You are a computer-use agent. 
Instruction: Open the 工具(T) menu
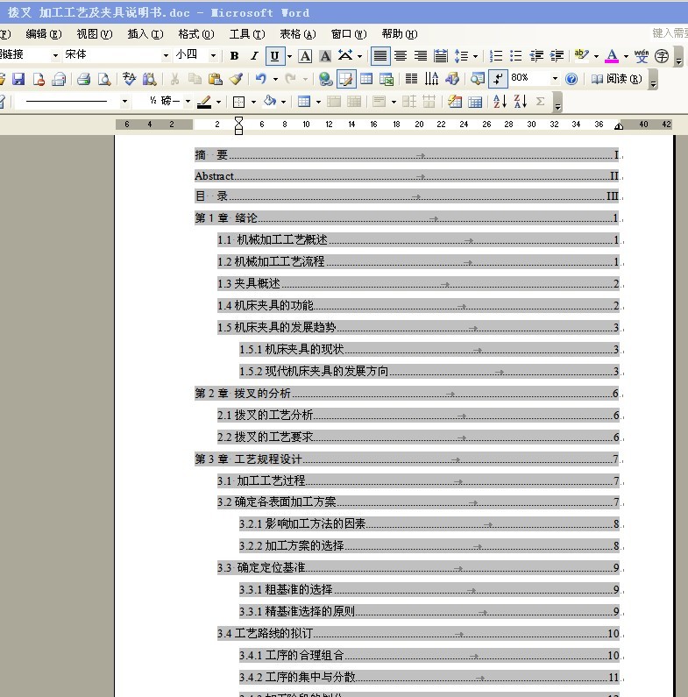(247, 34)
